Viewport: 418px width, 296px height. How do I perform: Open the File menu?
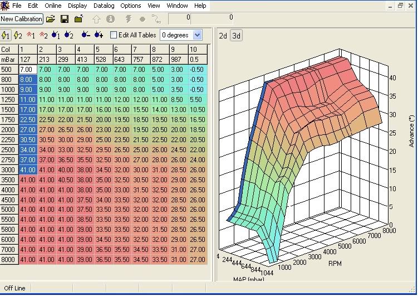click(x=17, y=6)
